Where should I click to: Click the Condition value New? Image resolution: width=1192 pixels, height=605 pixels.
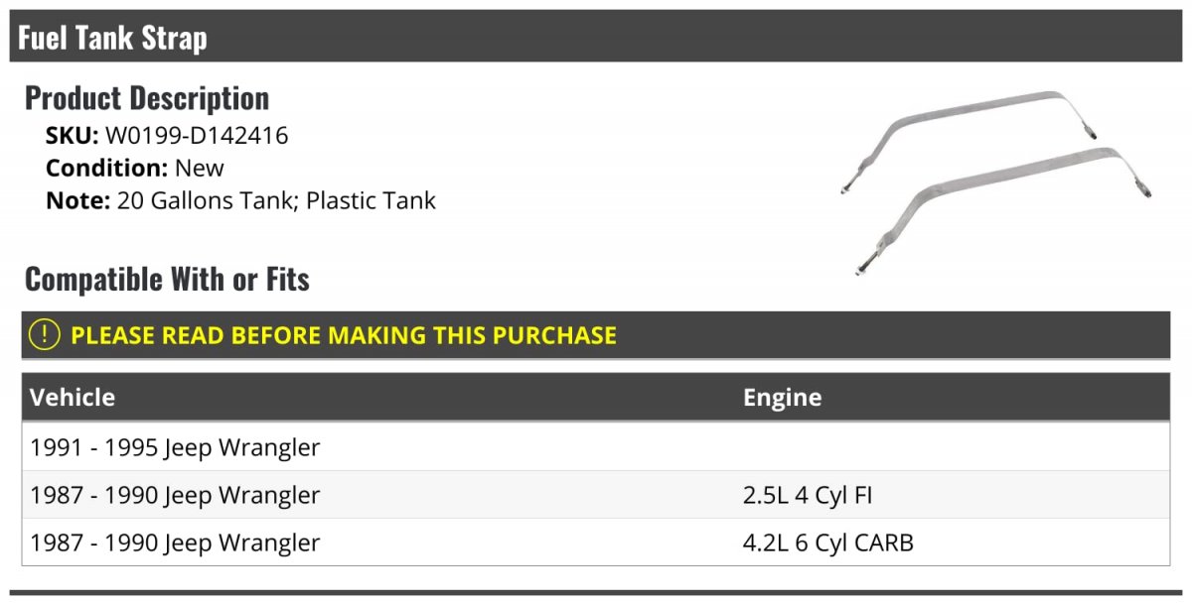200,168
